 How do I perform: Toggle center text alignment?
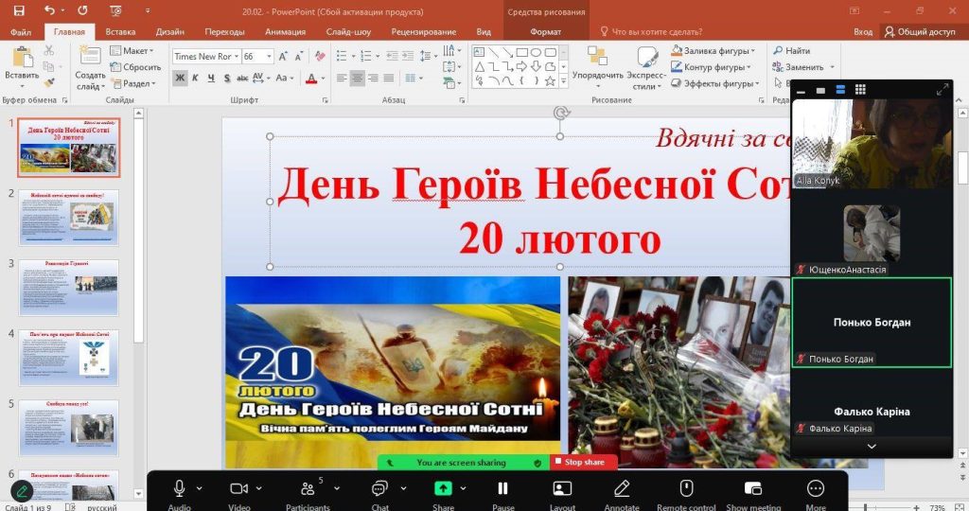357,78
